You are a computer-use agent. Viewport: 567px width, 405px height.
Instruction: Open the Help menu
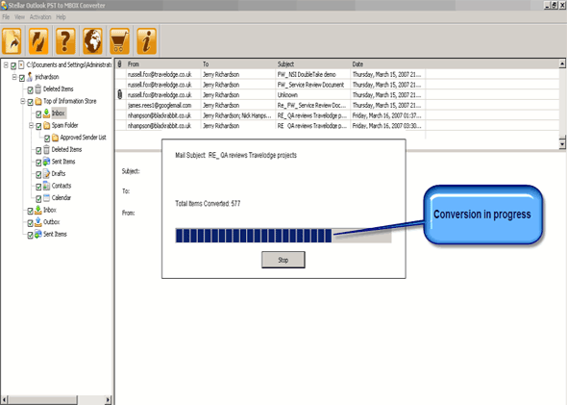(61, 17)
